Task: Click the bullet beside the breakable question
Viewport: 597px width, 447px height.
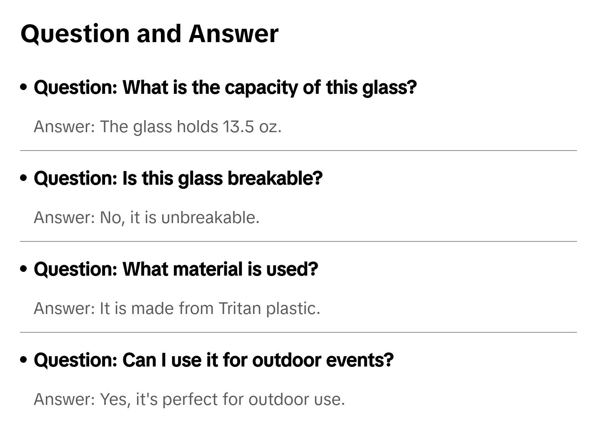Action: coord(24,178)
